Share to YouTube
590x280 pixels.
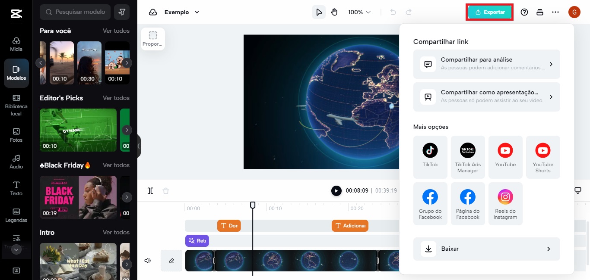point(505,157)
